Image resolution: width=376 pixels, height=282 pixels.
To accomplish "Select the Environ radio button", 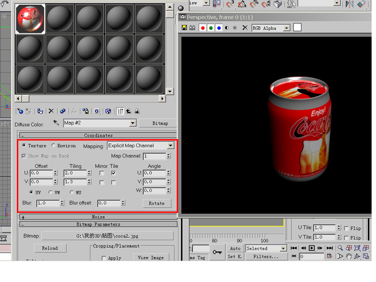I will 53,145.
